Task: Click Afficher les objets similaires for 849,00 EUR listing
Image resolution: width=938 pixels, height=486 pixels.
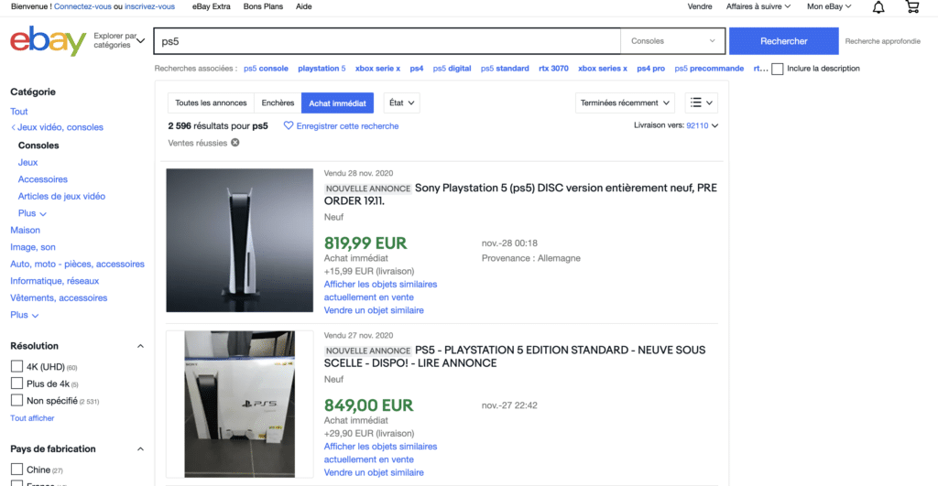Action: coord(380,453)
